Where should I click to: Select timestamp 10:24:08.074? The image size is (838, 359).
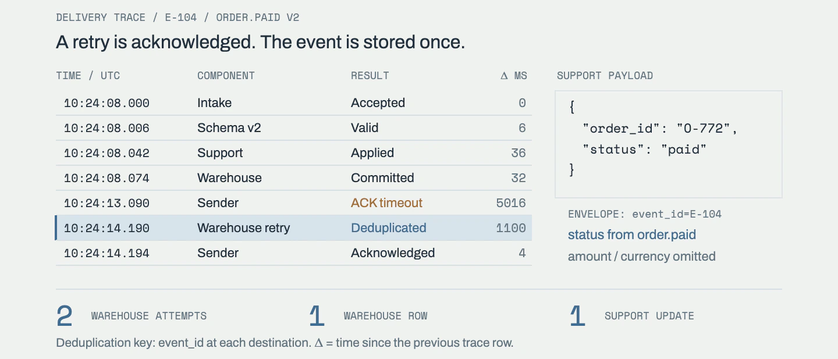[x=106, y=178]
